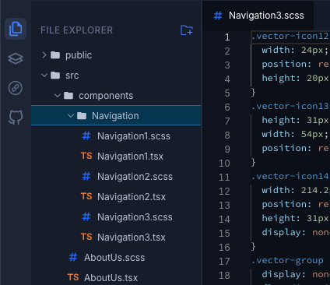Switch to the Navigation3.scss editor tab
The width and height of the screenshot is (330, 285).
coord(258,16)
